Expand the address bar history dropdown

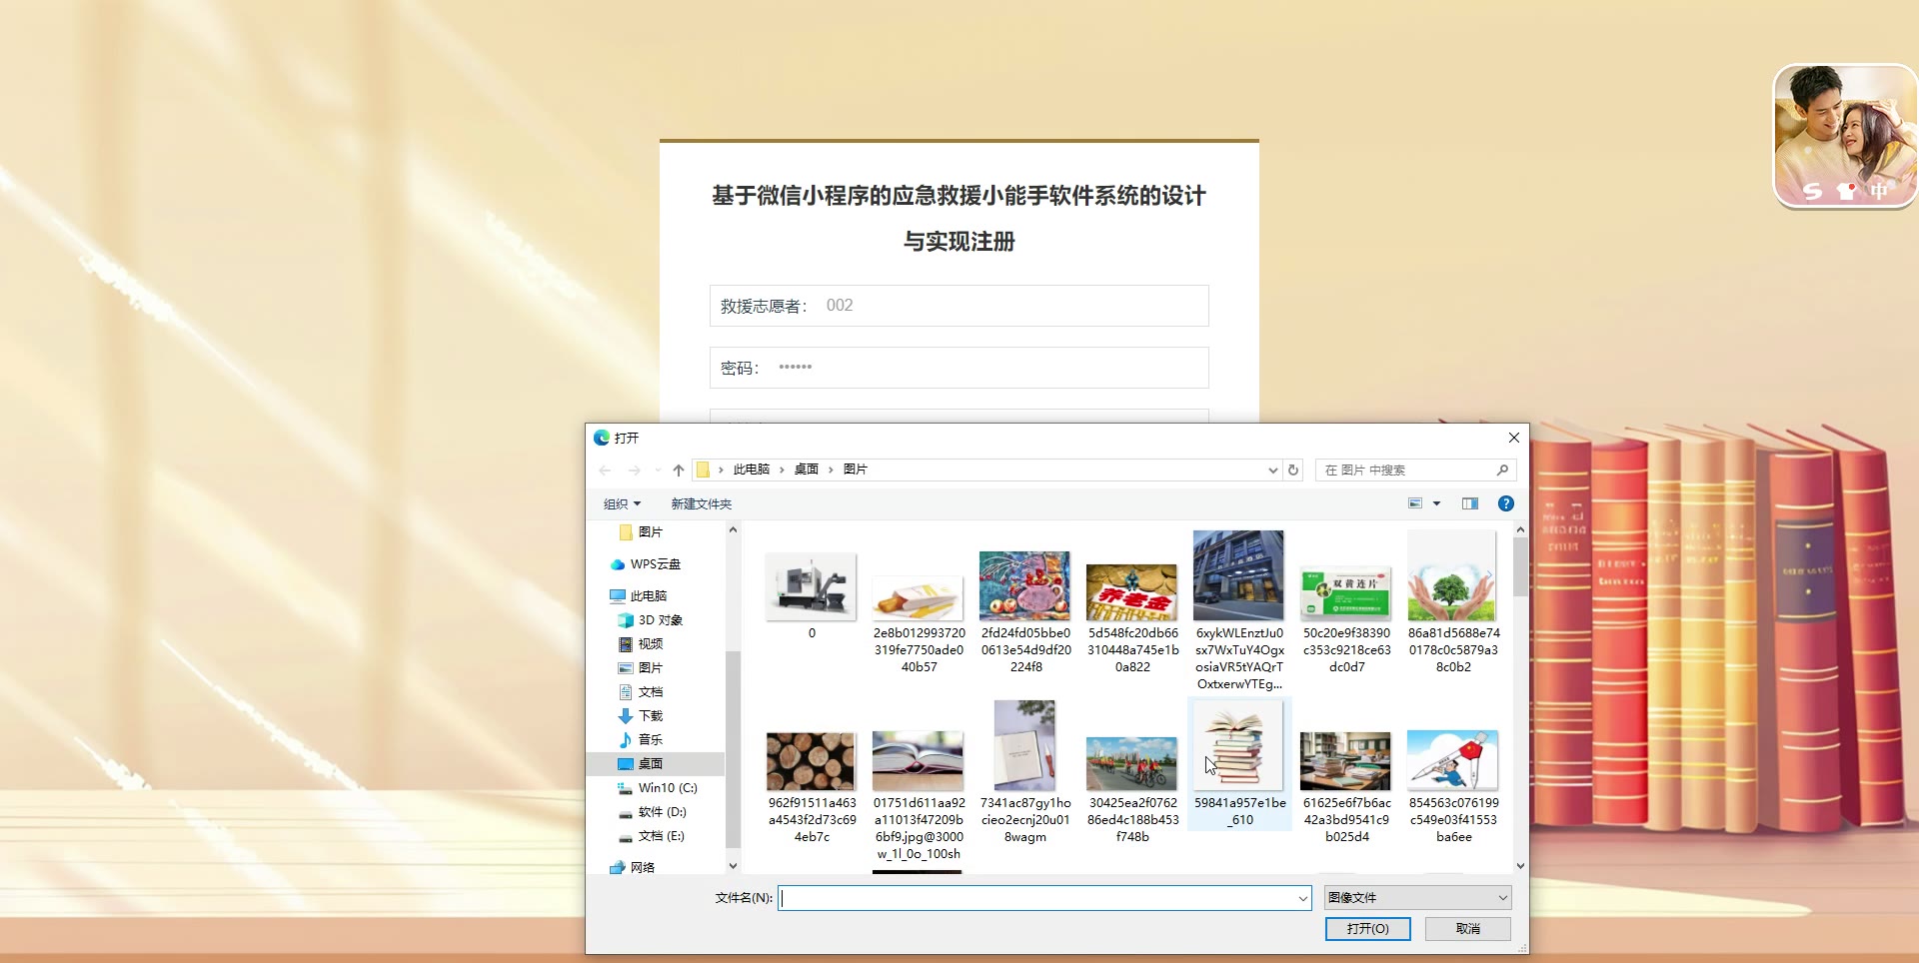(x=1272, y=470)
